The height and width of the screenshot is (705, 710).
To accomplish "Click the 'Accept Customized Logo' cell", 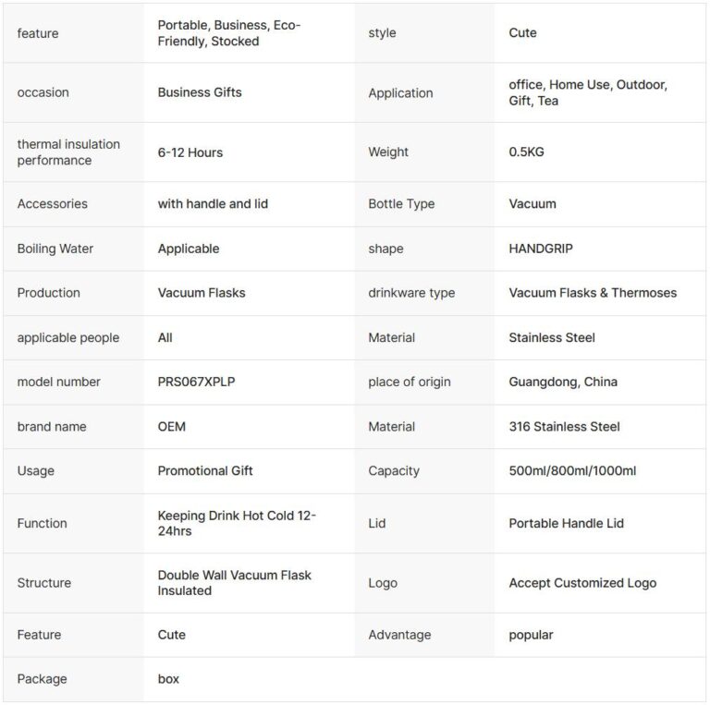I will click(x=581, y=583).
